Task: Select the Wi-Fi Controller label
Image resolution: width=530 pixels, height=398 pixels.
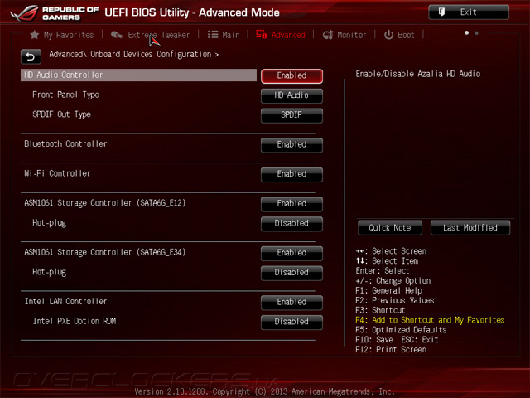Action: coord(57,173)
